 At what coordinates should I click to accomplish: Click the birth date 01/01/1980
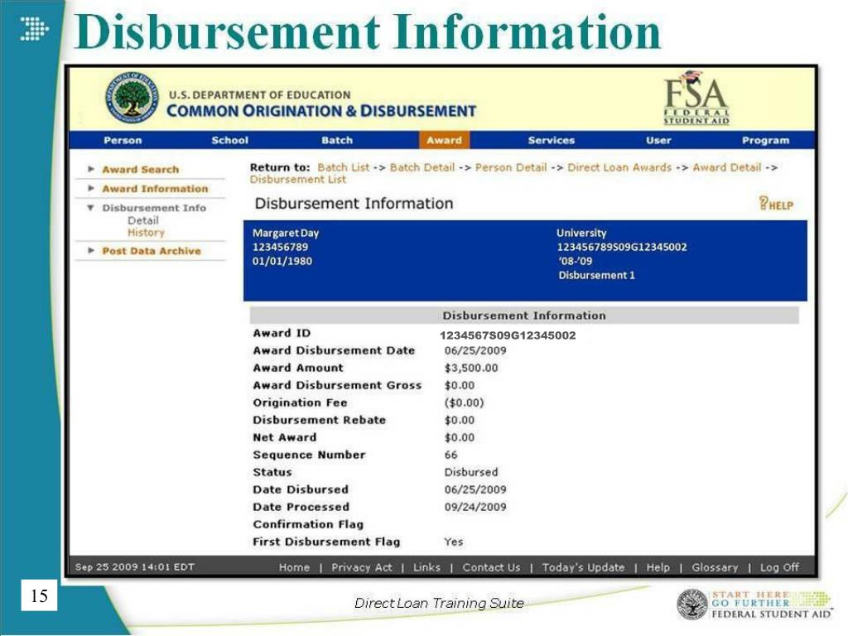pyautogui.click(x=282, y=261)
